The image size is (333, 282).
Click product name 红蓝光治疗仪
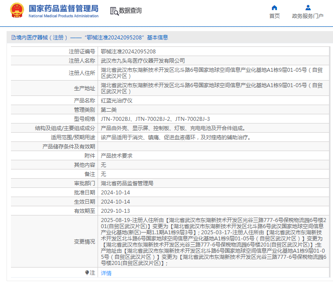click(116, 100)
